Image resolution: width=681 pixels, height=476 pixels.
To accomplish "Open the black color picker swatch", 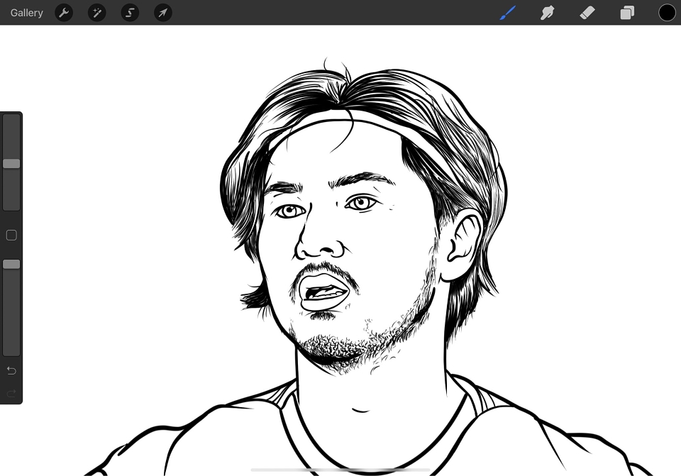I will coord(667,13).
